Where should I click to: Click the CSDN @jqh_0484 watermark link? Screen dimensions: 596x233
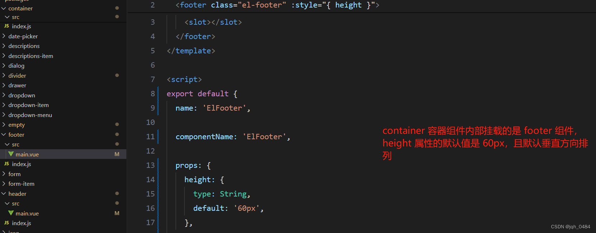point(570,227)
